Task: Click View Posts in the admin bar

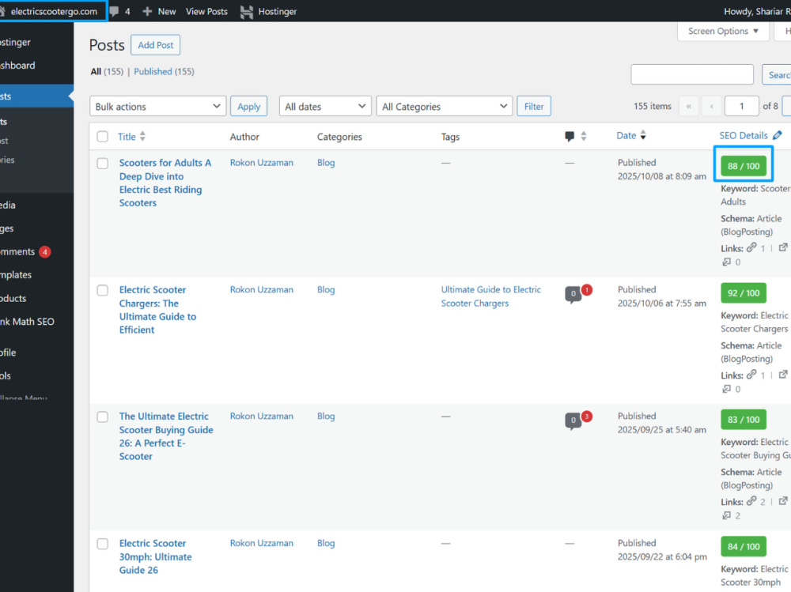Action: [x=206, y=11]
